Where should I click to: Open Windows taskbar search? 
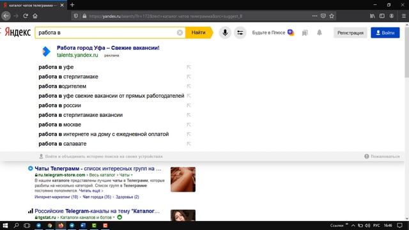coord(16,226)
